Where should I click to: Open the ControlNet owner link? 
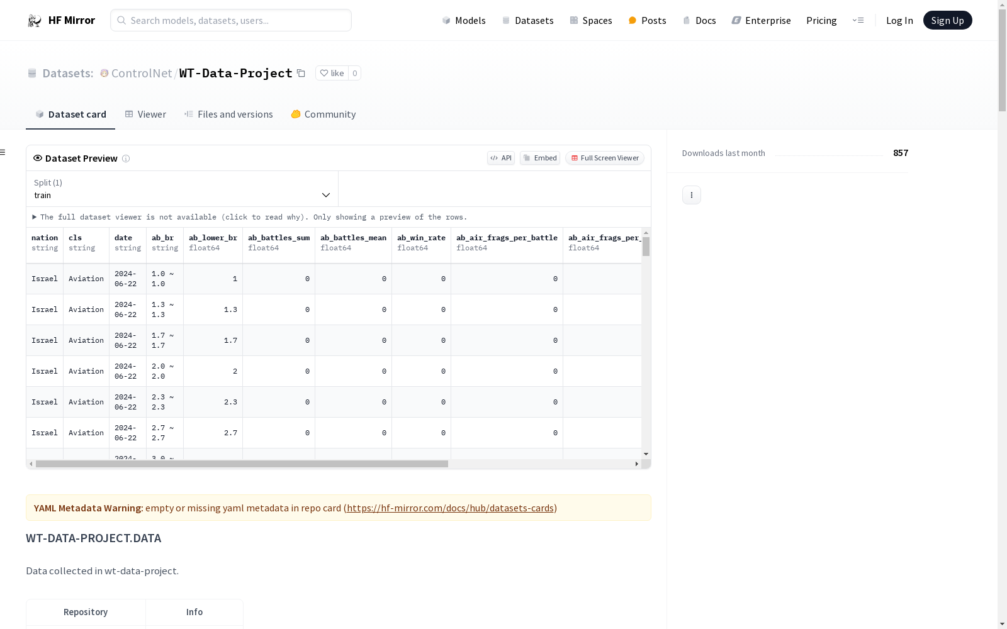[142, 73]
